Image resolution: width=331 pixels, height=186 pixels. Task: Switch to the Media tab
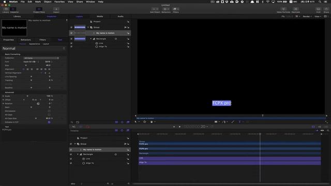pyautogui.click(x=100, y=17)
